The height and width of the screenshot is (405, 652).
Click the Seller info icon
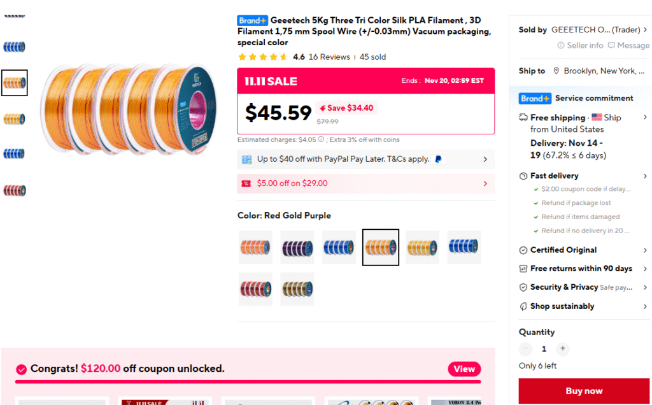(561, 45)
